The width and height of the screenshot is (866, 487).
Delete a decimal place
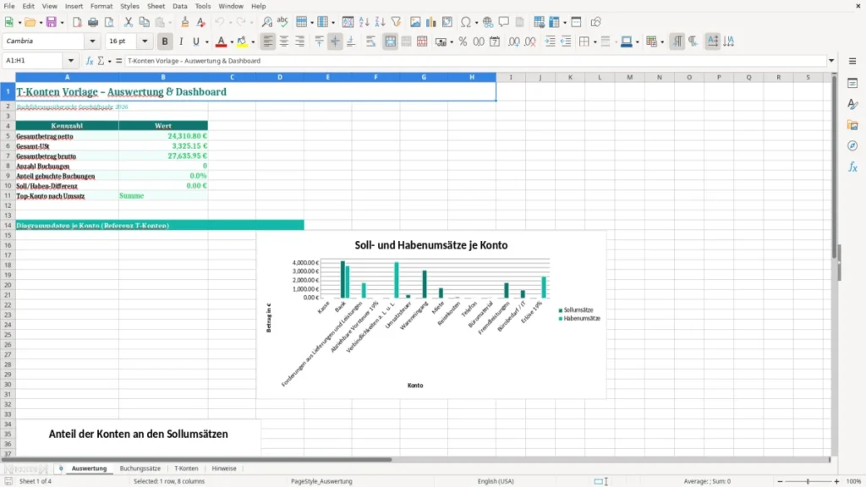529,41
